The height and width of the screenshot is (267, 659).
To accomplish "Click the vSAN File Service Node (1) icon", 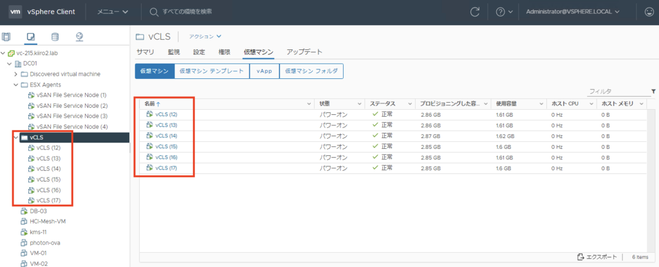I will [31, 95].
